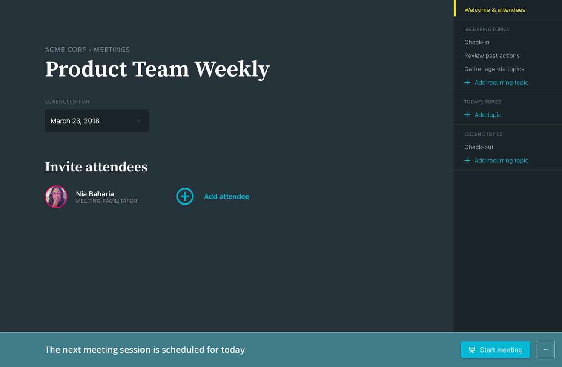This screenshot has width=562, height=367.
Task: Open Gather agenda topics item
Action: [x=494, y=69]
